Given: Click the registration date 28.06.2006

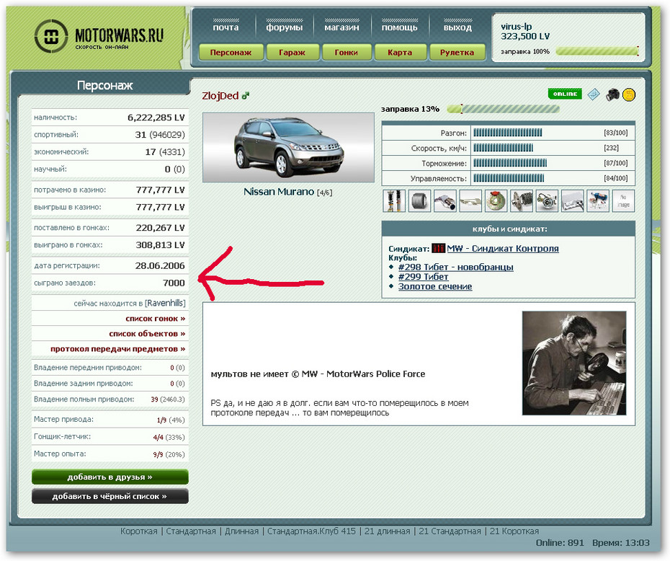Looking at the screenshot, I should tap(160, 265).
